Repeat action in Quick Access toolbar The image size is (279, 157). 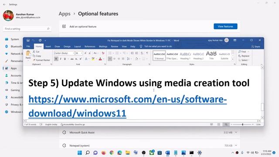pyautogui.click(x=40, y=41)
